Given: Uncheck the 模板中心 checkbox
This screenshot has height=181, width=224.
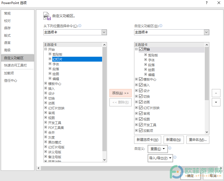Looking at the screenshot, I should click(141, 79).
